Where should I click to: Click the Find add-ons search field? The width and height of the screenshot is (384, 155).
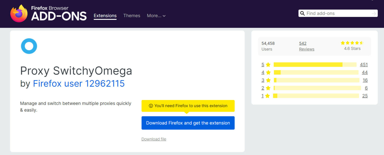335,13
